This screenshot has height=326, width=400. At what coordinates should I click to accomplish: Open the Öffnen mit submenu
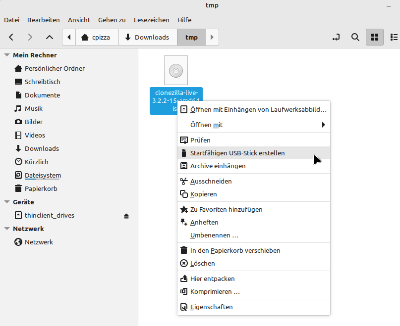point(206,125)
